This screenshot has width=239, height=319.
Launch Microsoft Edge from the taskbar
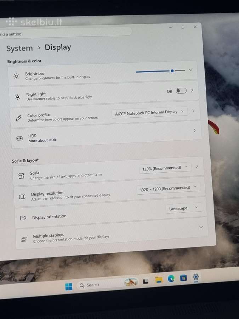click(x=171, y=278)
